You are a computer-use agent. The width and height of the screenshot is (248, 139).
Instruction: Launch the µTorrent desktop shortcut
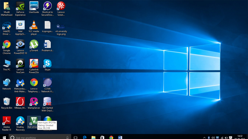[x=34, y=44]
